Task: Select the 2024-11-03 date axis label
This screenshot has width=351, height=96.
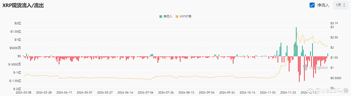Action: point(268,93)
